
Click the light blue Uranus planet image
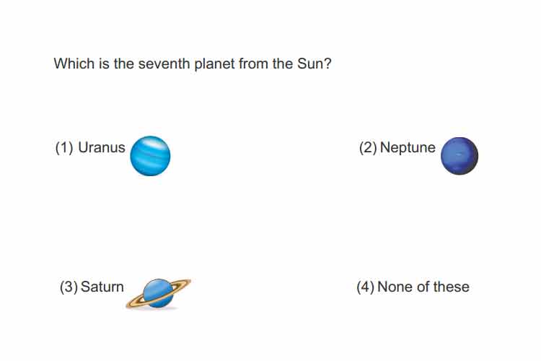coord(150,156)
